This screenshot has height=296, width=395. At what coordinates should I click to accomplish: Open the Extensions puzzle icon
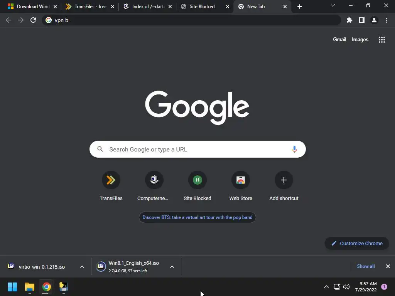(x=349, y=20)
